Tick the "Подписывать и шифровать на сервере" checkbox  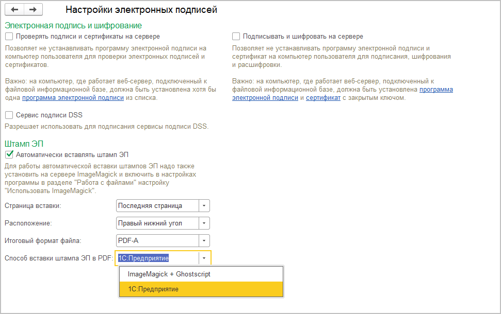[236, 37]
